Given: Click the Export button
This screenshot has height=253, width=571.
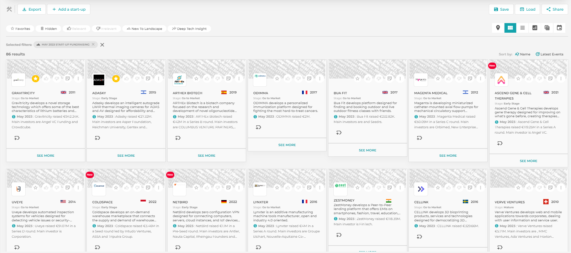Looking at the screenshot, I should click(32, 9).
